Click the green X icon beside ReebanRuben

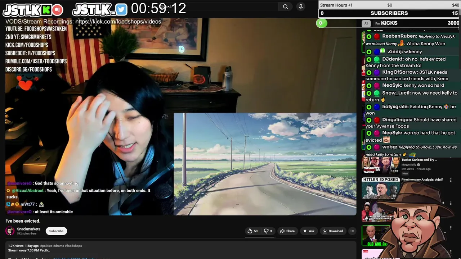click(369, 36)
